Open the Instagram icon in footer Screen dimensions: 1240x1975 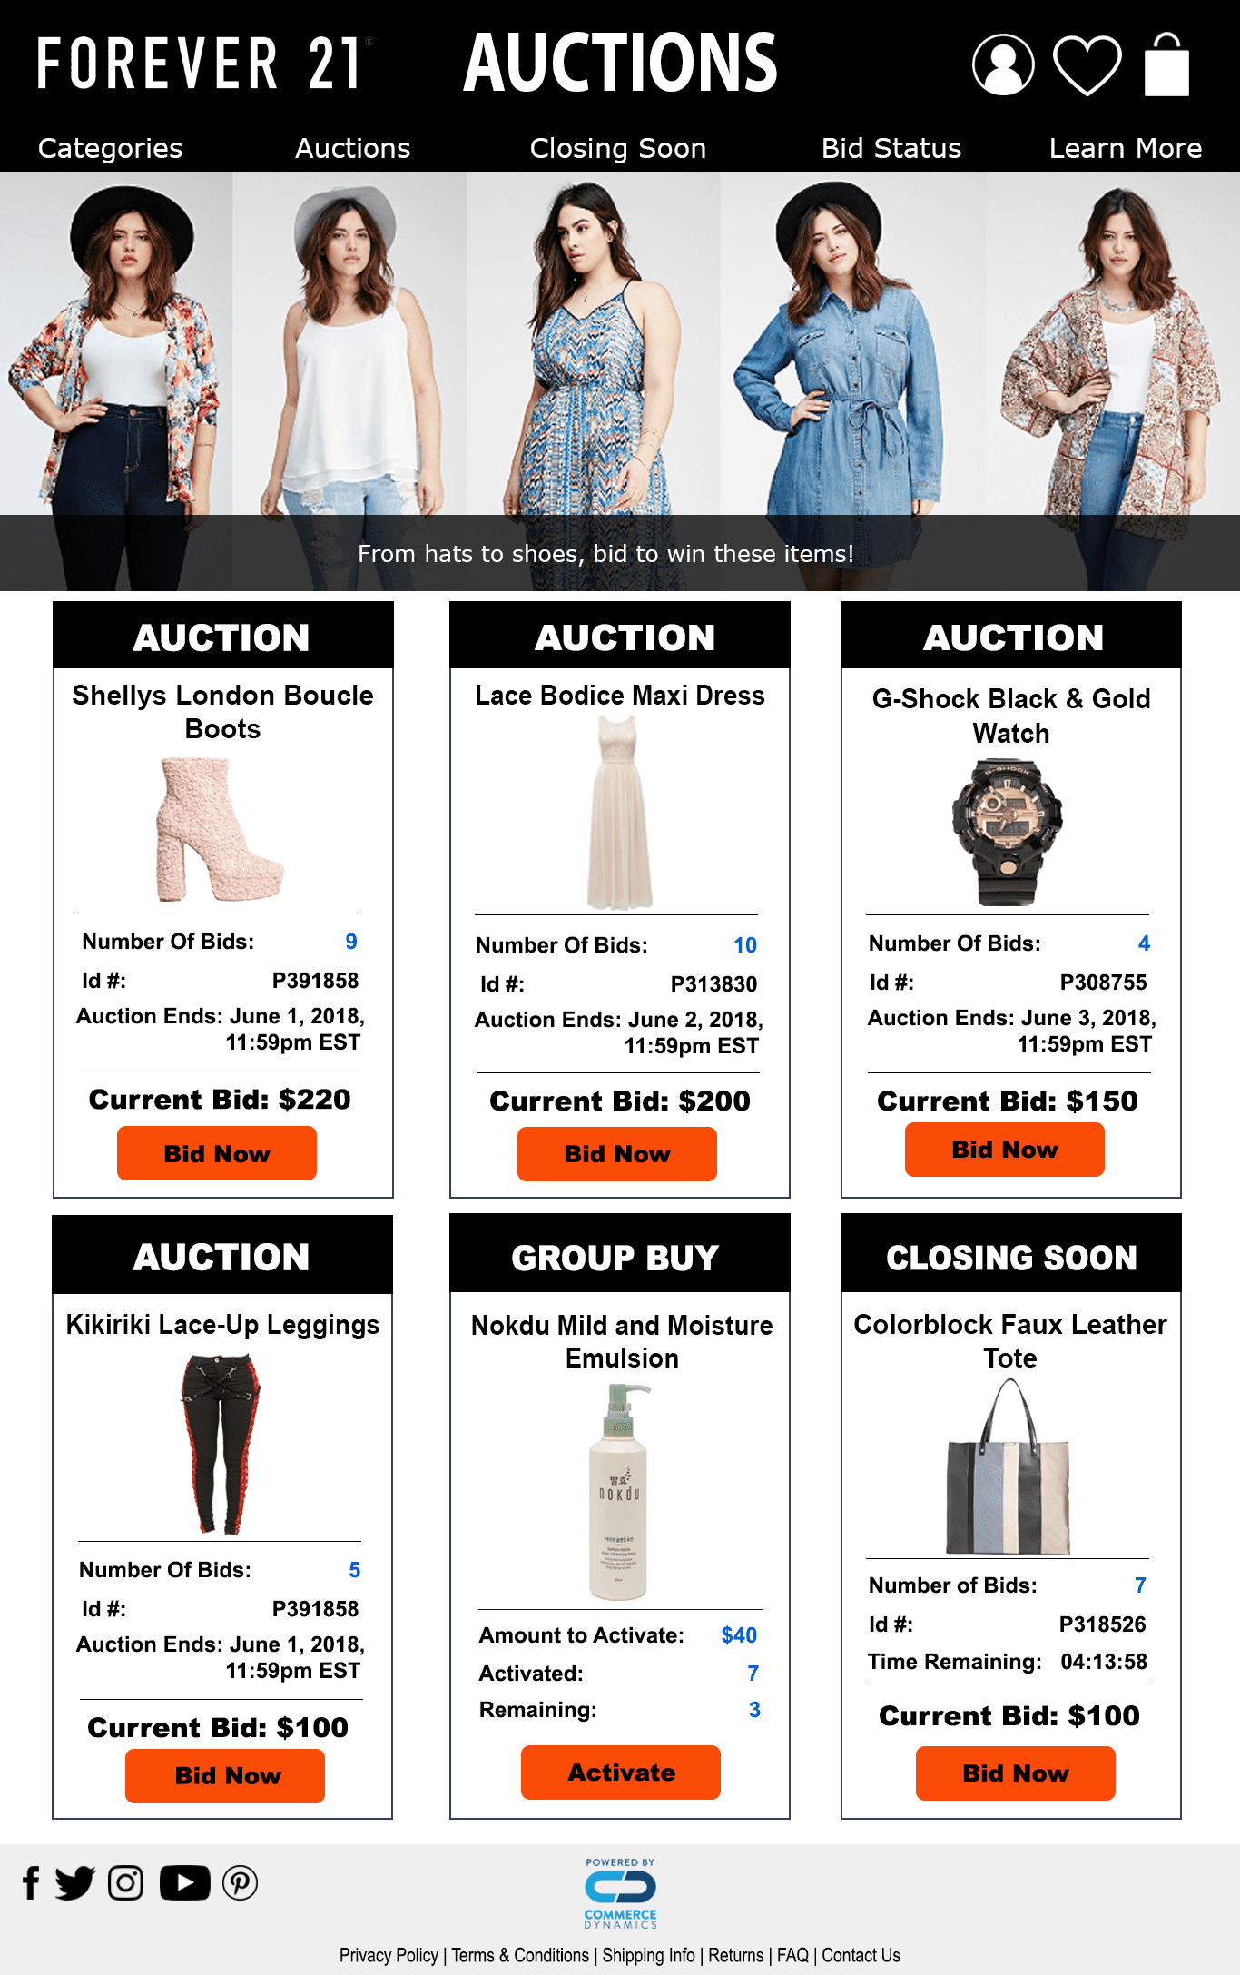pos(125,1882)
